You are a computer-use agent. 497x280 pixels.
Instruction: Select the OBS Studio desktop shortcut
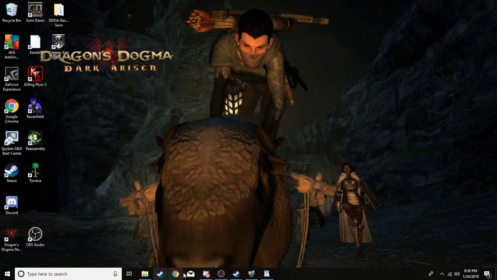coord(35,237)
